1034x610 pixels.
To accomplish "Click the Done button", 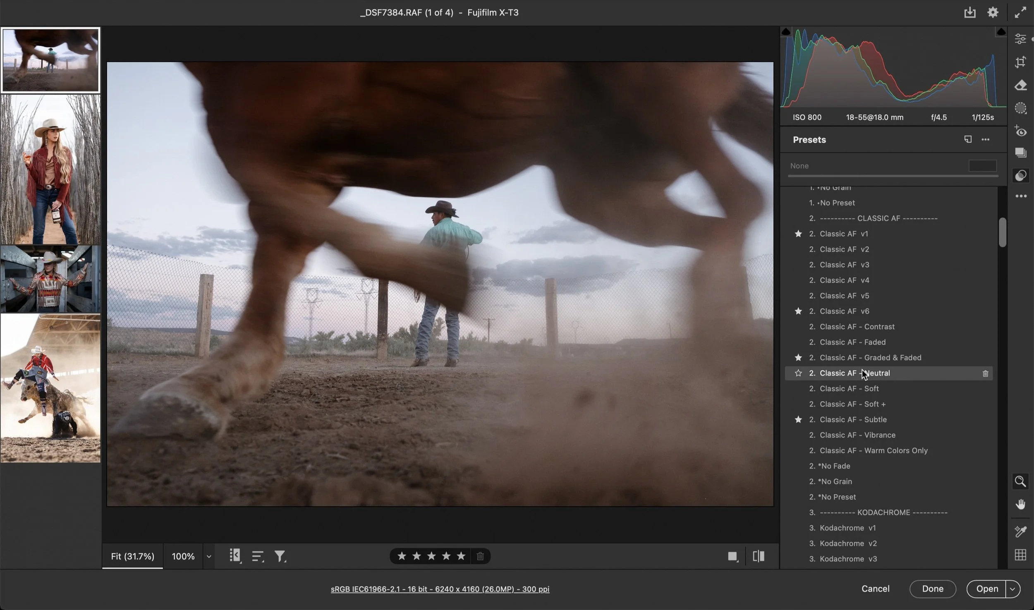I will (933, 589).
